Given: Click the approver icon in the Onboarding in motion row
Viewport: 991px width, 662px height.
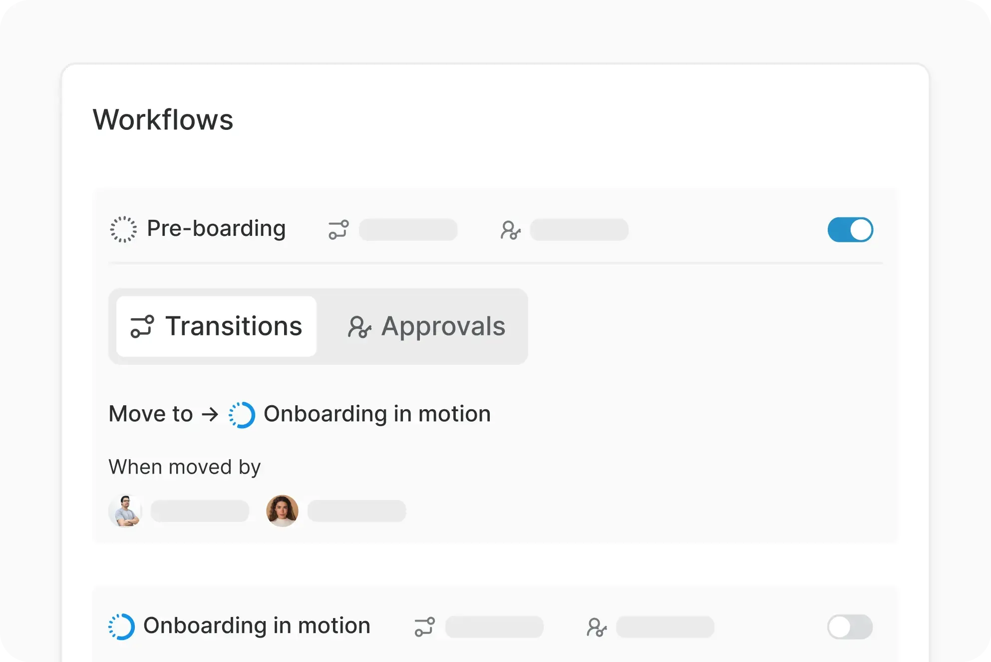Looking at the screenshot, I should point(598,628).
